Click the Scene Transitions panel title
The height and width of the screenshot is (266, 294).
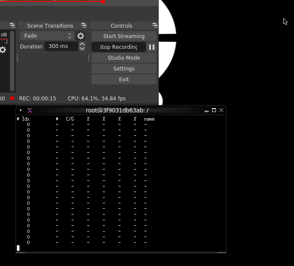(x=50, y=26)
